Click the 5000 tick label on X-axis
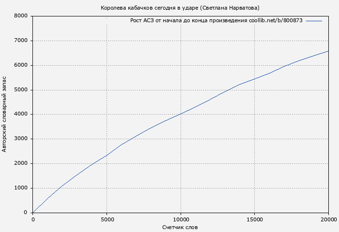Viewport: 339px width, 232px height. point(107,219)
